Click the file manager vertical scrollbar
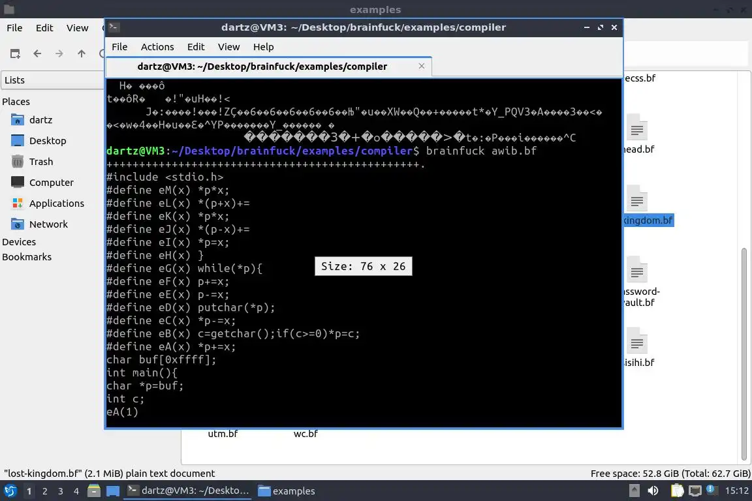 point(744,354)
